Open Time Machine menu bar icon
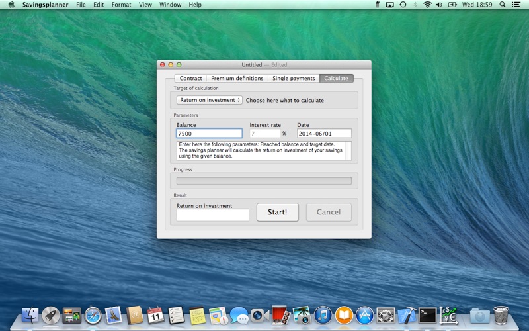Viewport: 529px width, 331px height. click(x=403, y=5)
